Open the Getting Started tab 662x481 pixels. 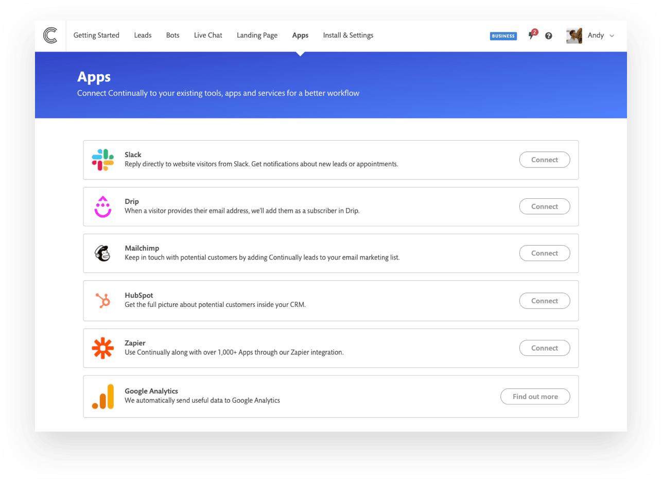pos(96,36)
